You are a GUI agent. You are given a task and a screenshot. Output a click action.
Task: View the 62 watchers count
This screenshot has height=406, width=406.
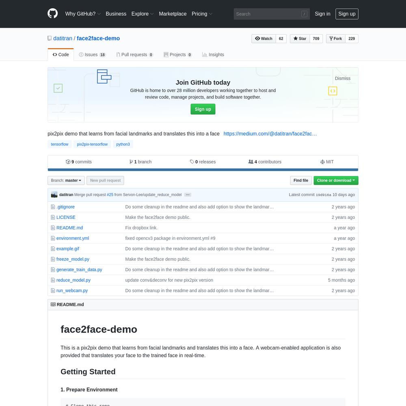[281, 39]
